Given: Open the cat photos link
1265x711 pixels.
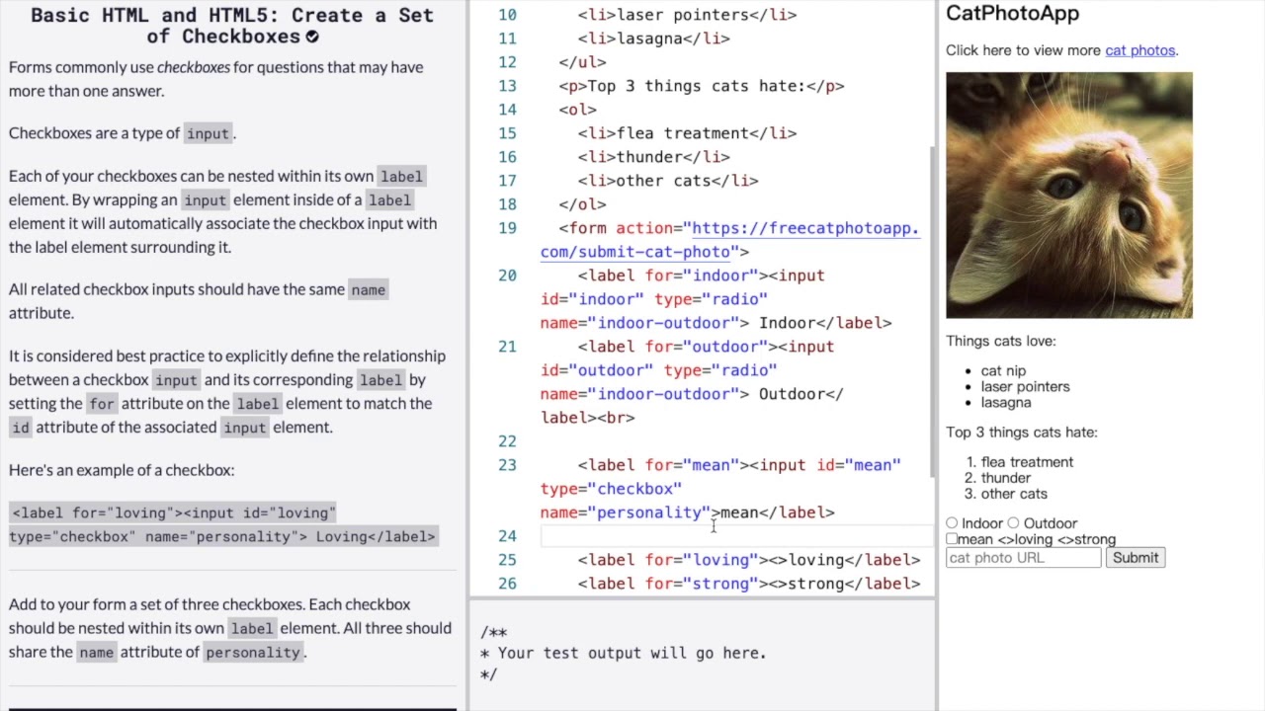Looking at the screenshot, I should [x=1139, y=50].
